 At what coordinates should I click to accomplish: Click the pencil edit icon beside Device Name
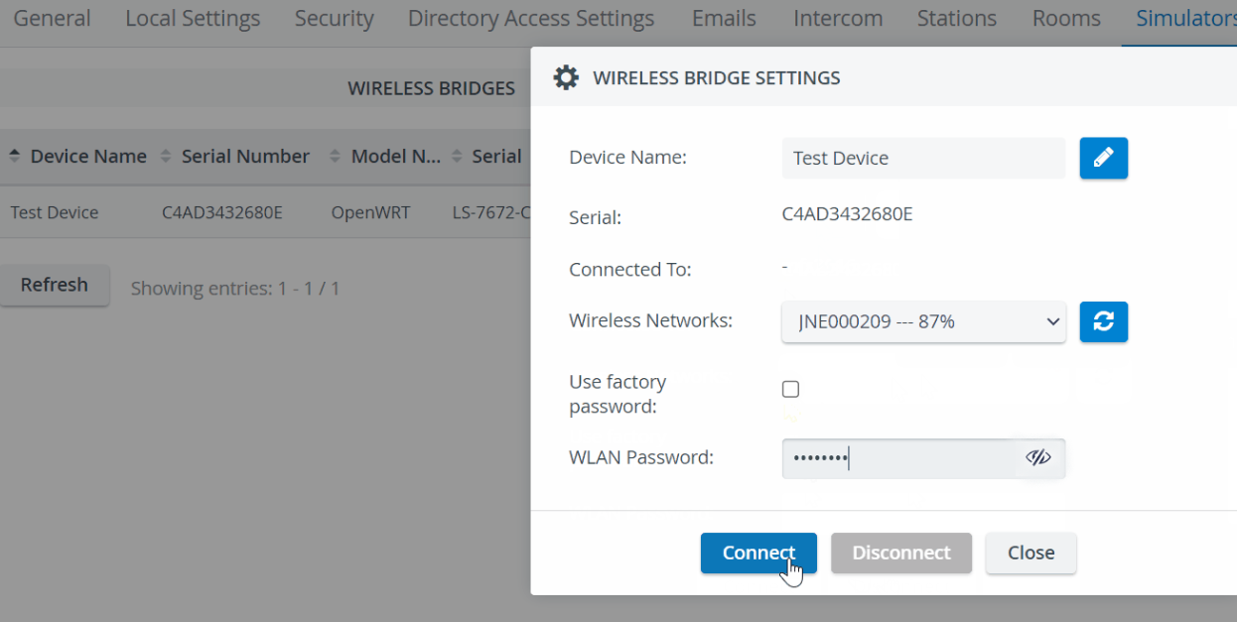click(x=1103, y=158)
